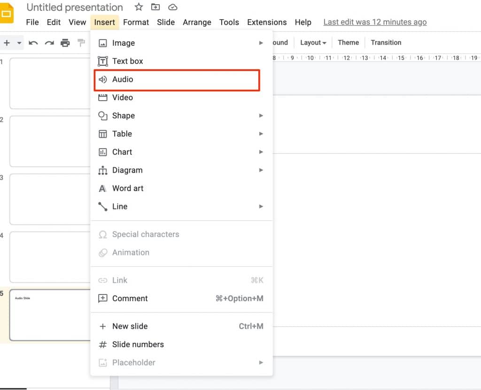Open the Edit menu
Image resolution: width=481 pixels, height=390 pixels.
point(54,22)
